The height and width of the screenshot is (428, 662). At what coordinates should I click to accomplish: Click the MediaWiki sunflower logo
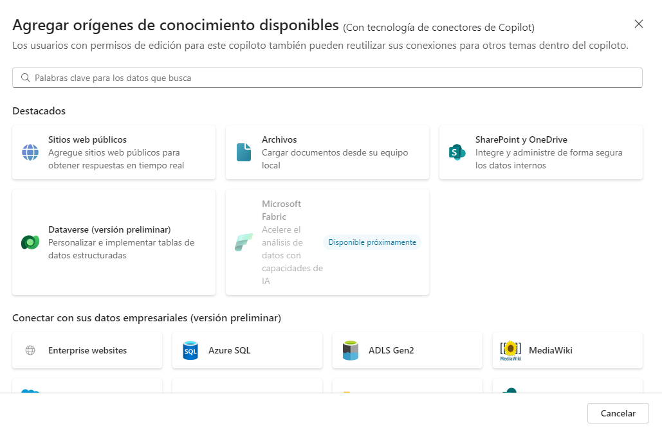(510, 350)
